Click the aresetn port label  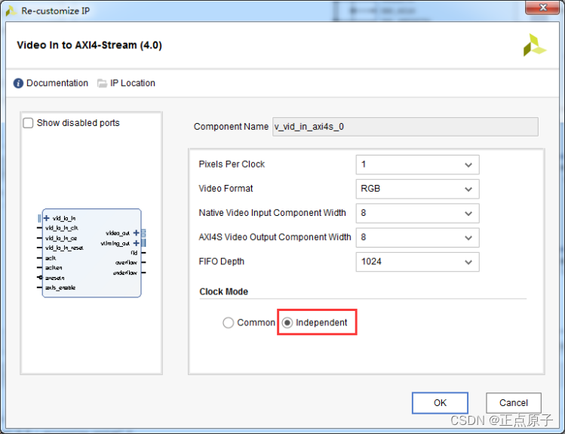(55, 278)
